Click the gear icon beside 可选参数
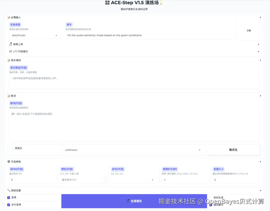270x211 pixels. coord(8,161)
